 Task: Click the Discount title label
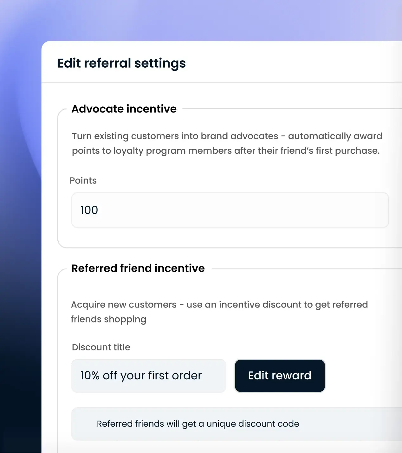tap(101, 347)
